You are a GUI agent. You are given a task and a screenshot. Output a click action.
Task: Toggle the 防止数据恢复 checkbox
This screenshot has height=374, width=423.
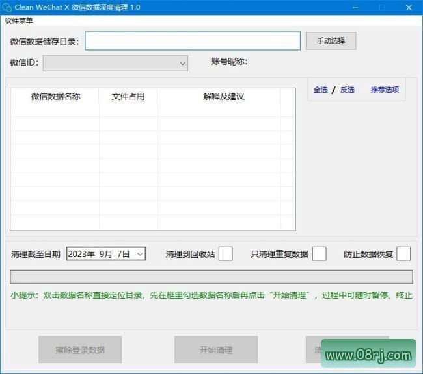403,254
